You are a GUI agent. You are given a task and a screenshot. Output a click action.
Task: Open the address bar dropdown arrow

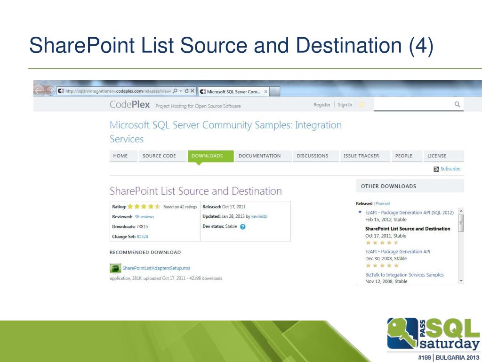click(x=181, y=91)
